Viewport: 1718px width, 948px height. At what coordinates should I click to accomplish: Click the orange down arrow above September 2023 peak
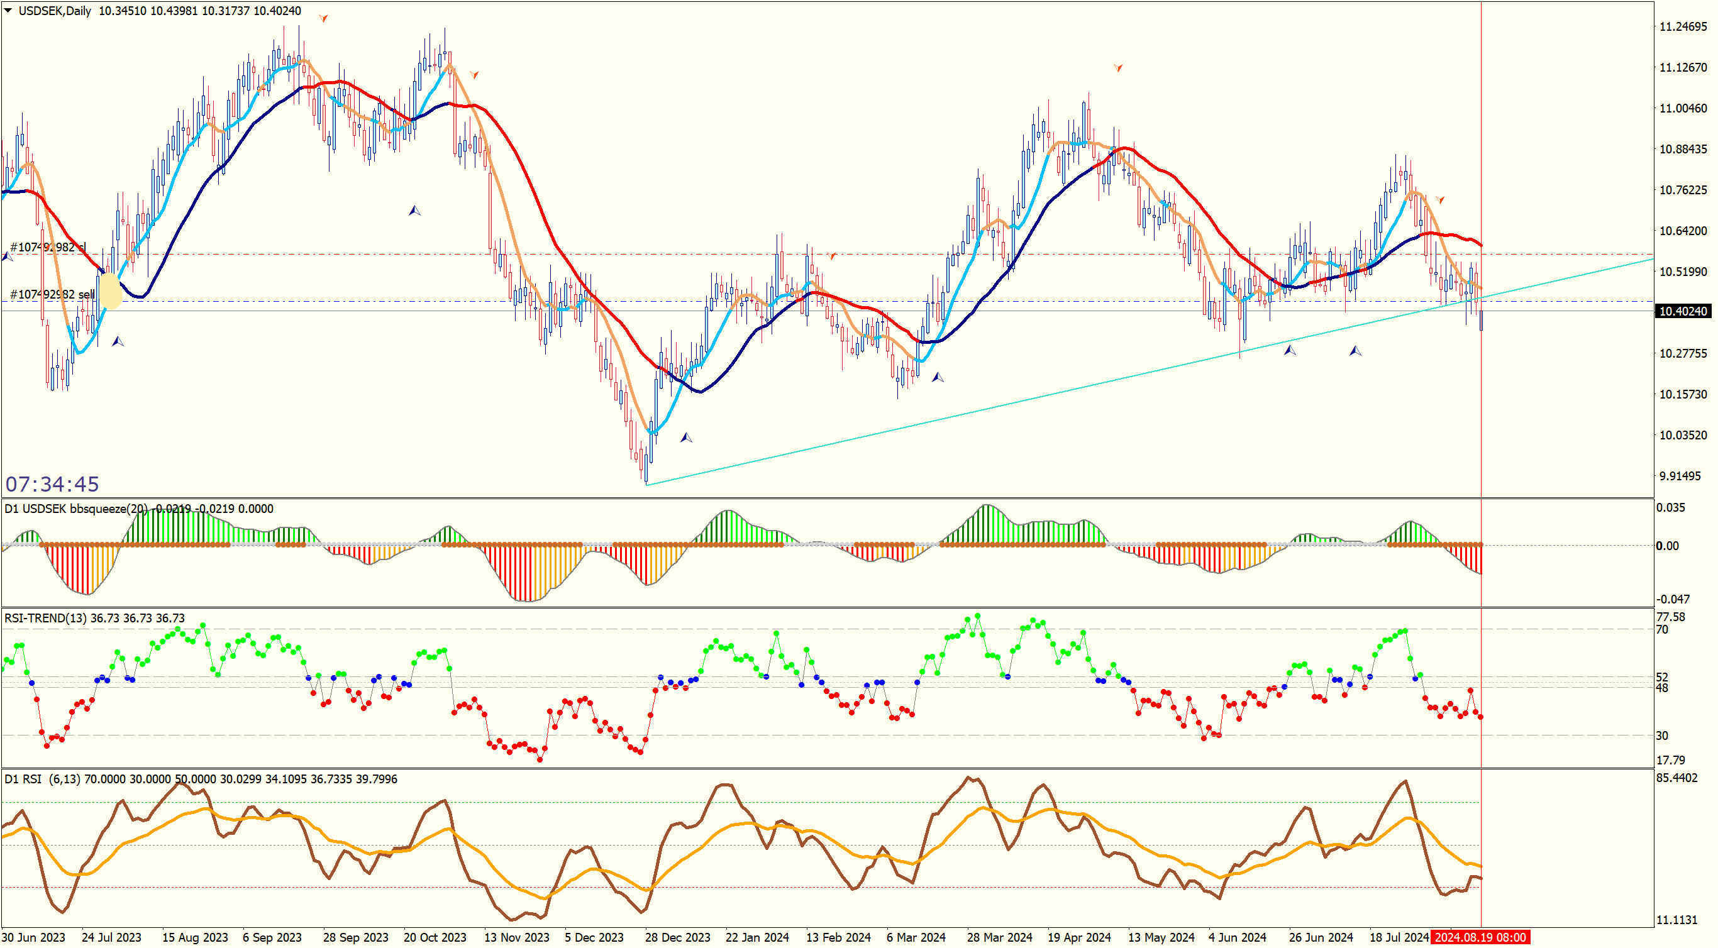[x=323, y=18]
